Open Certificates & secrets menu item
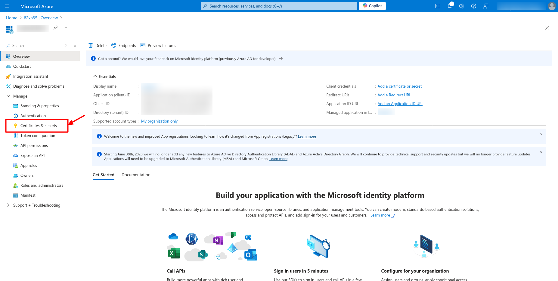Viewport: 558px width, 281px height. [x=39, y=126]
